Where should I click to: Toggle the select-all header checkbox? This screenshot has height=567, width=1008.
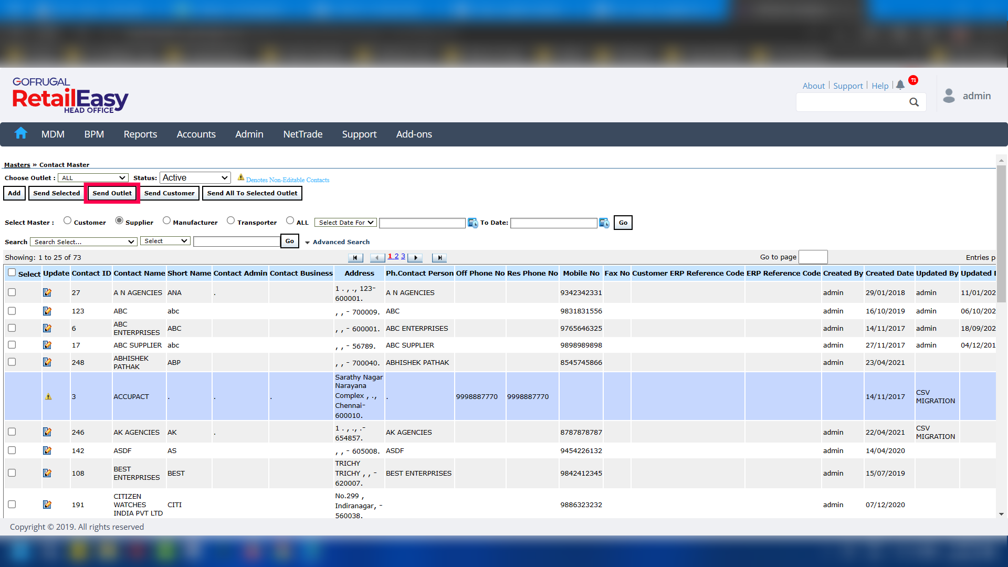coord(12,272)
